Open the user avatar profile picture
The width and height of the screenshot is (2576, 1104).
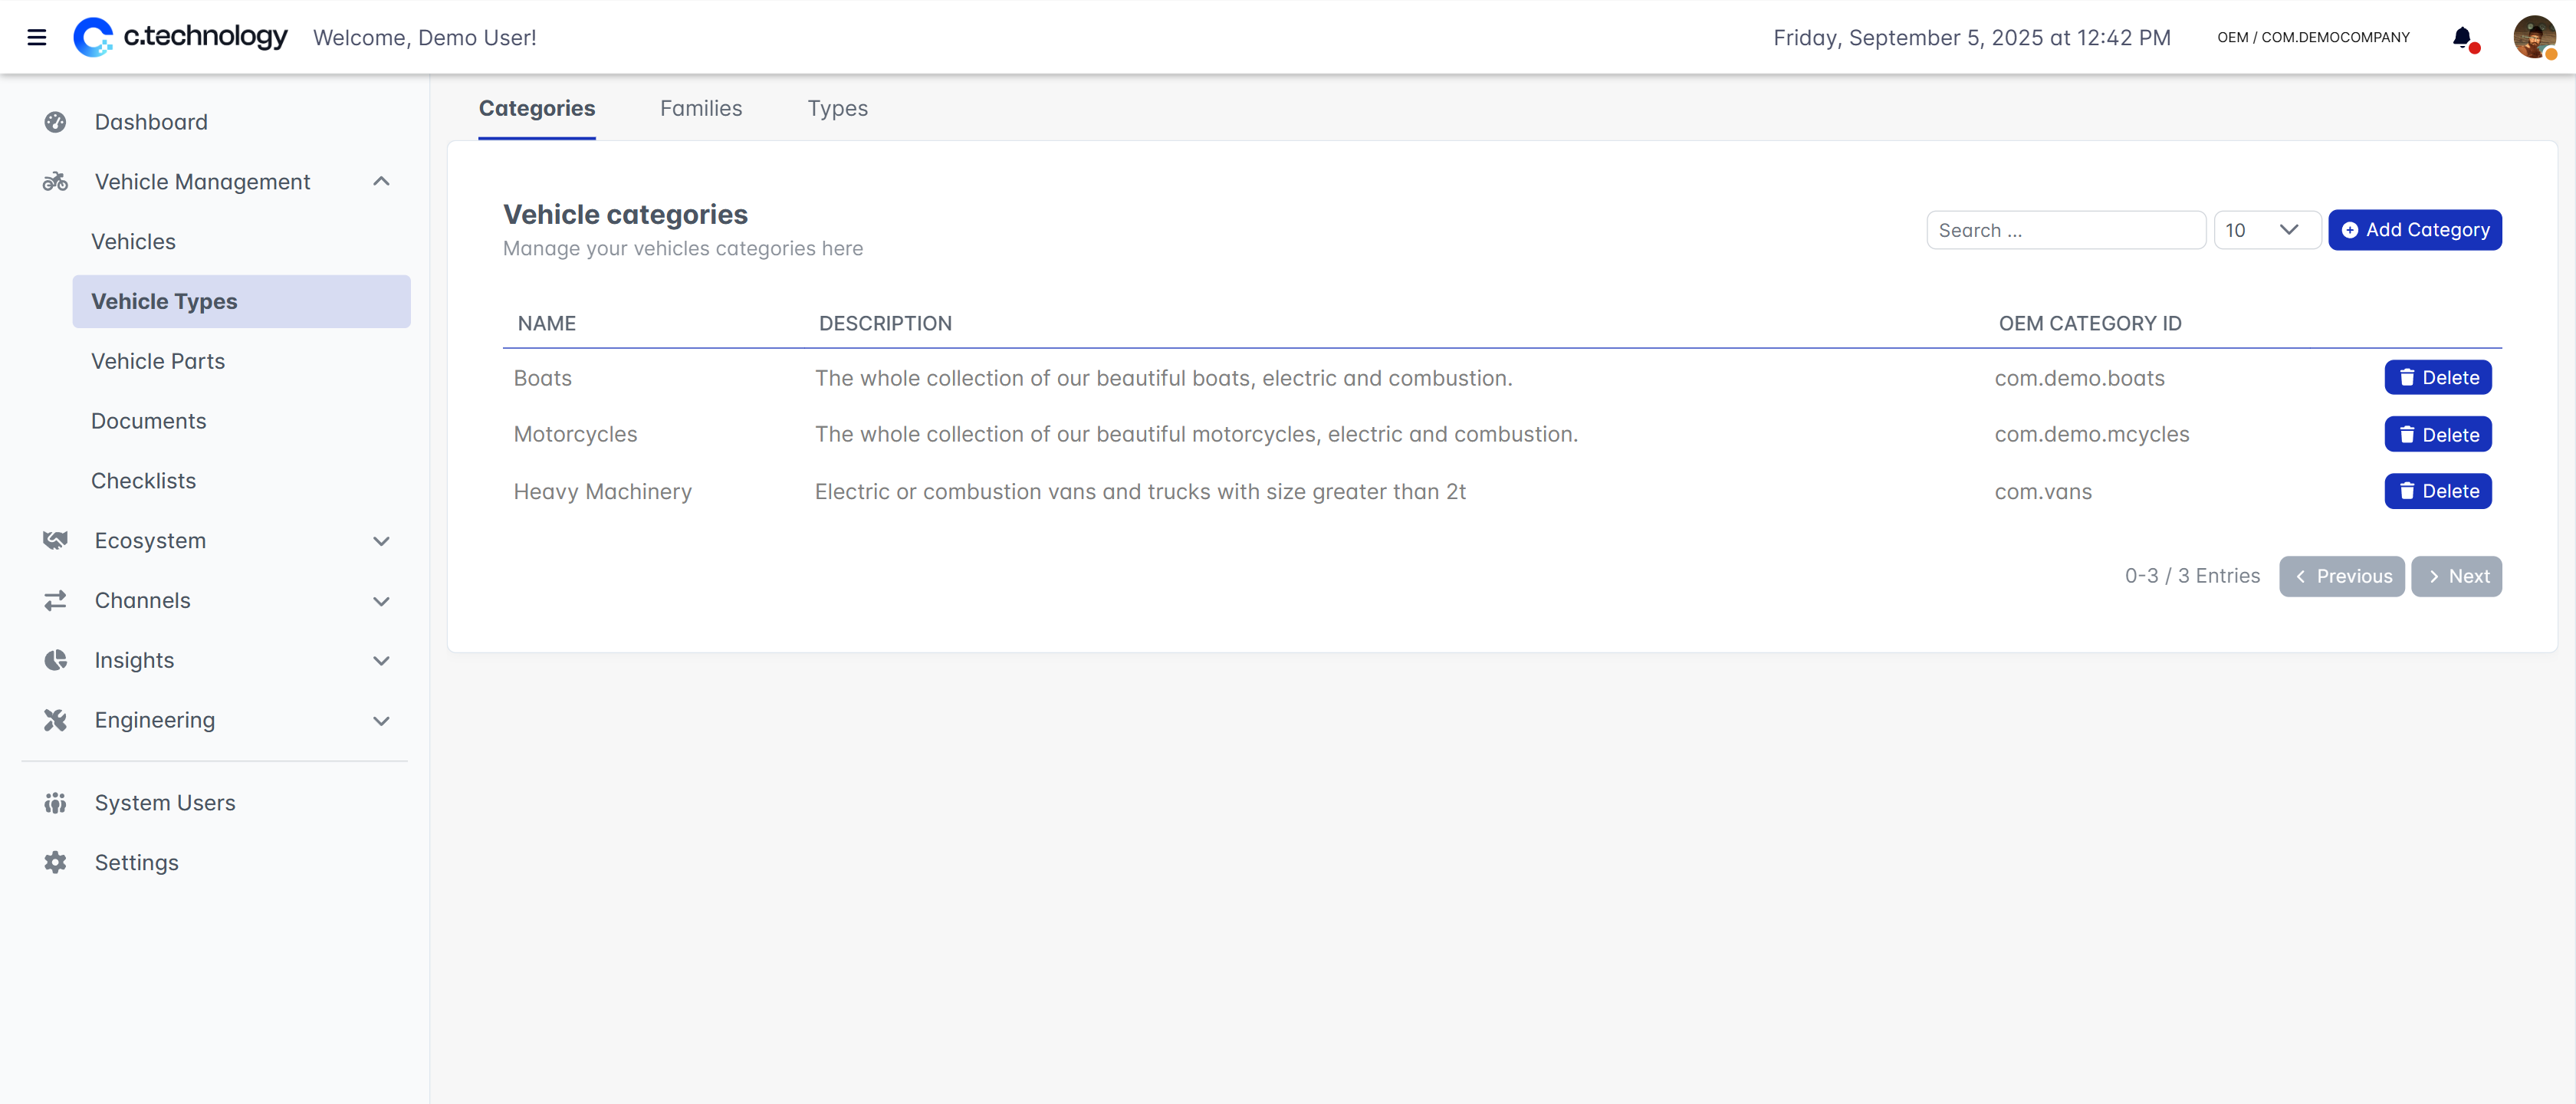click(x=2533, y=38)
